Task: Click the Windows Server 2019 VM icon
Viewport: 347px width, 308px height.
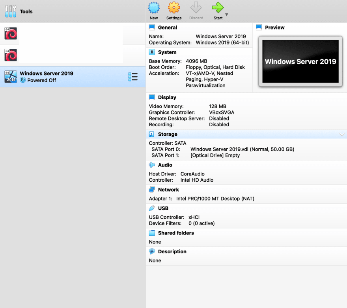Action: (x=11, y=77)
